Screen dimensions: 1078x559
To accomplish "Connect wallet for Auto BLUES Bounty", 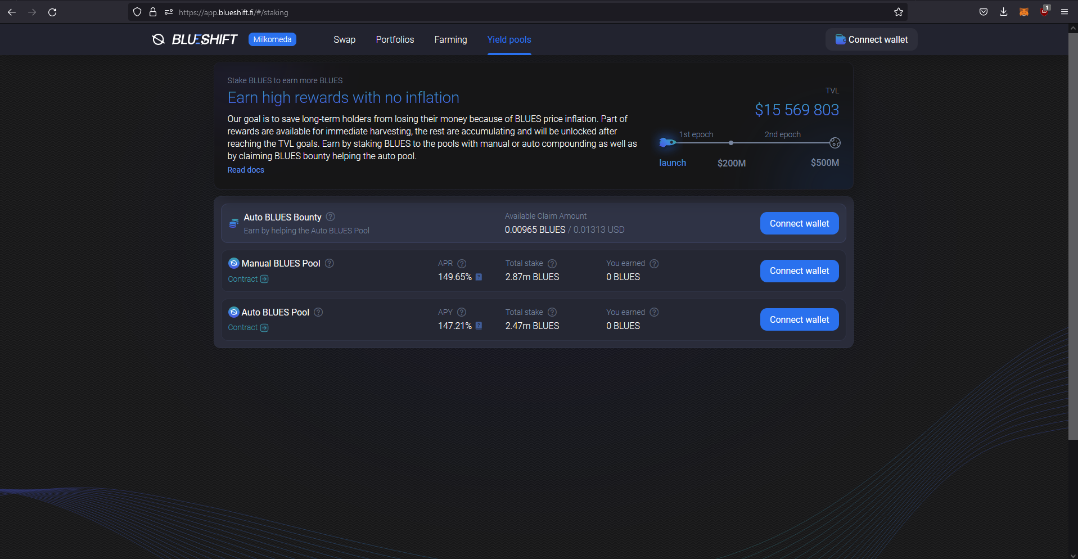I will (799, 223).
